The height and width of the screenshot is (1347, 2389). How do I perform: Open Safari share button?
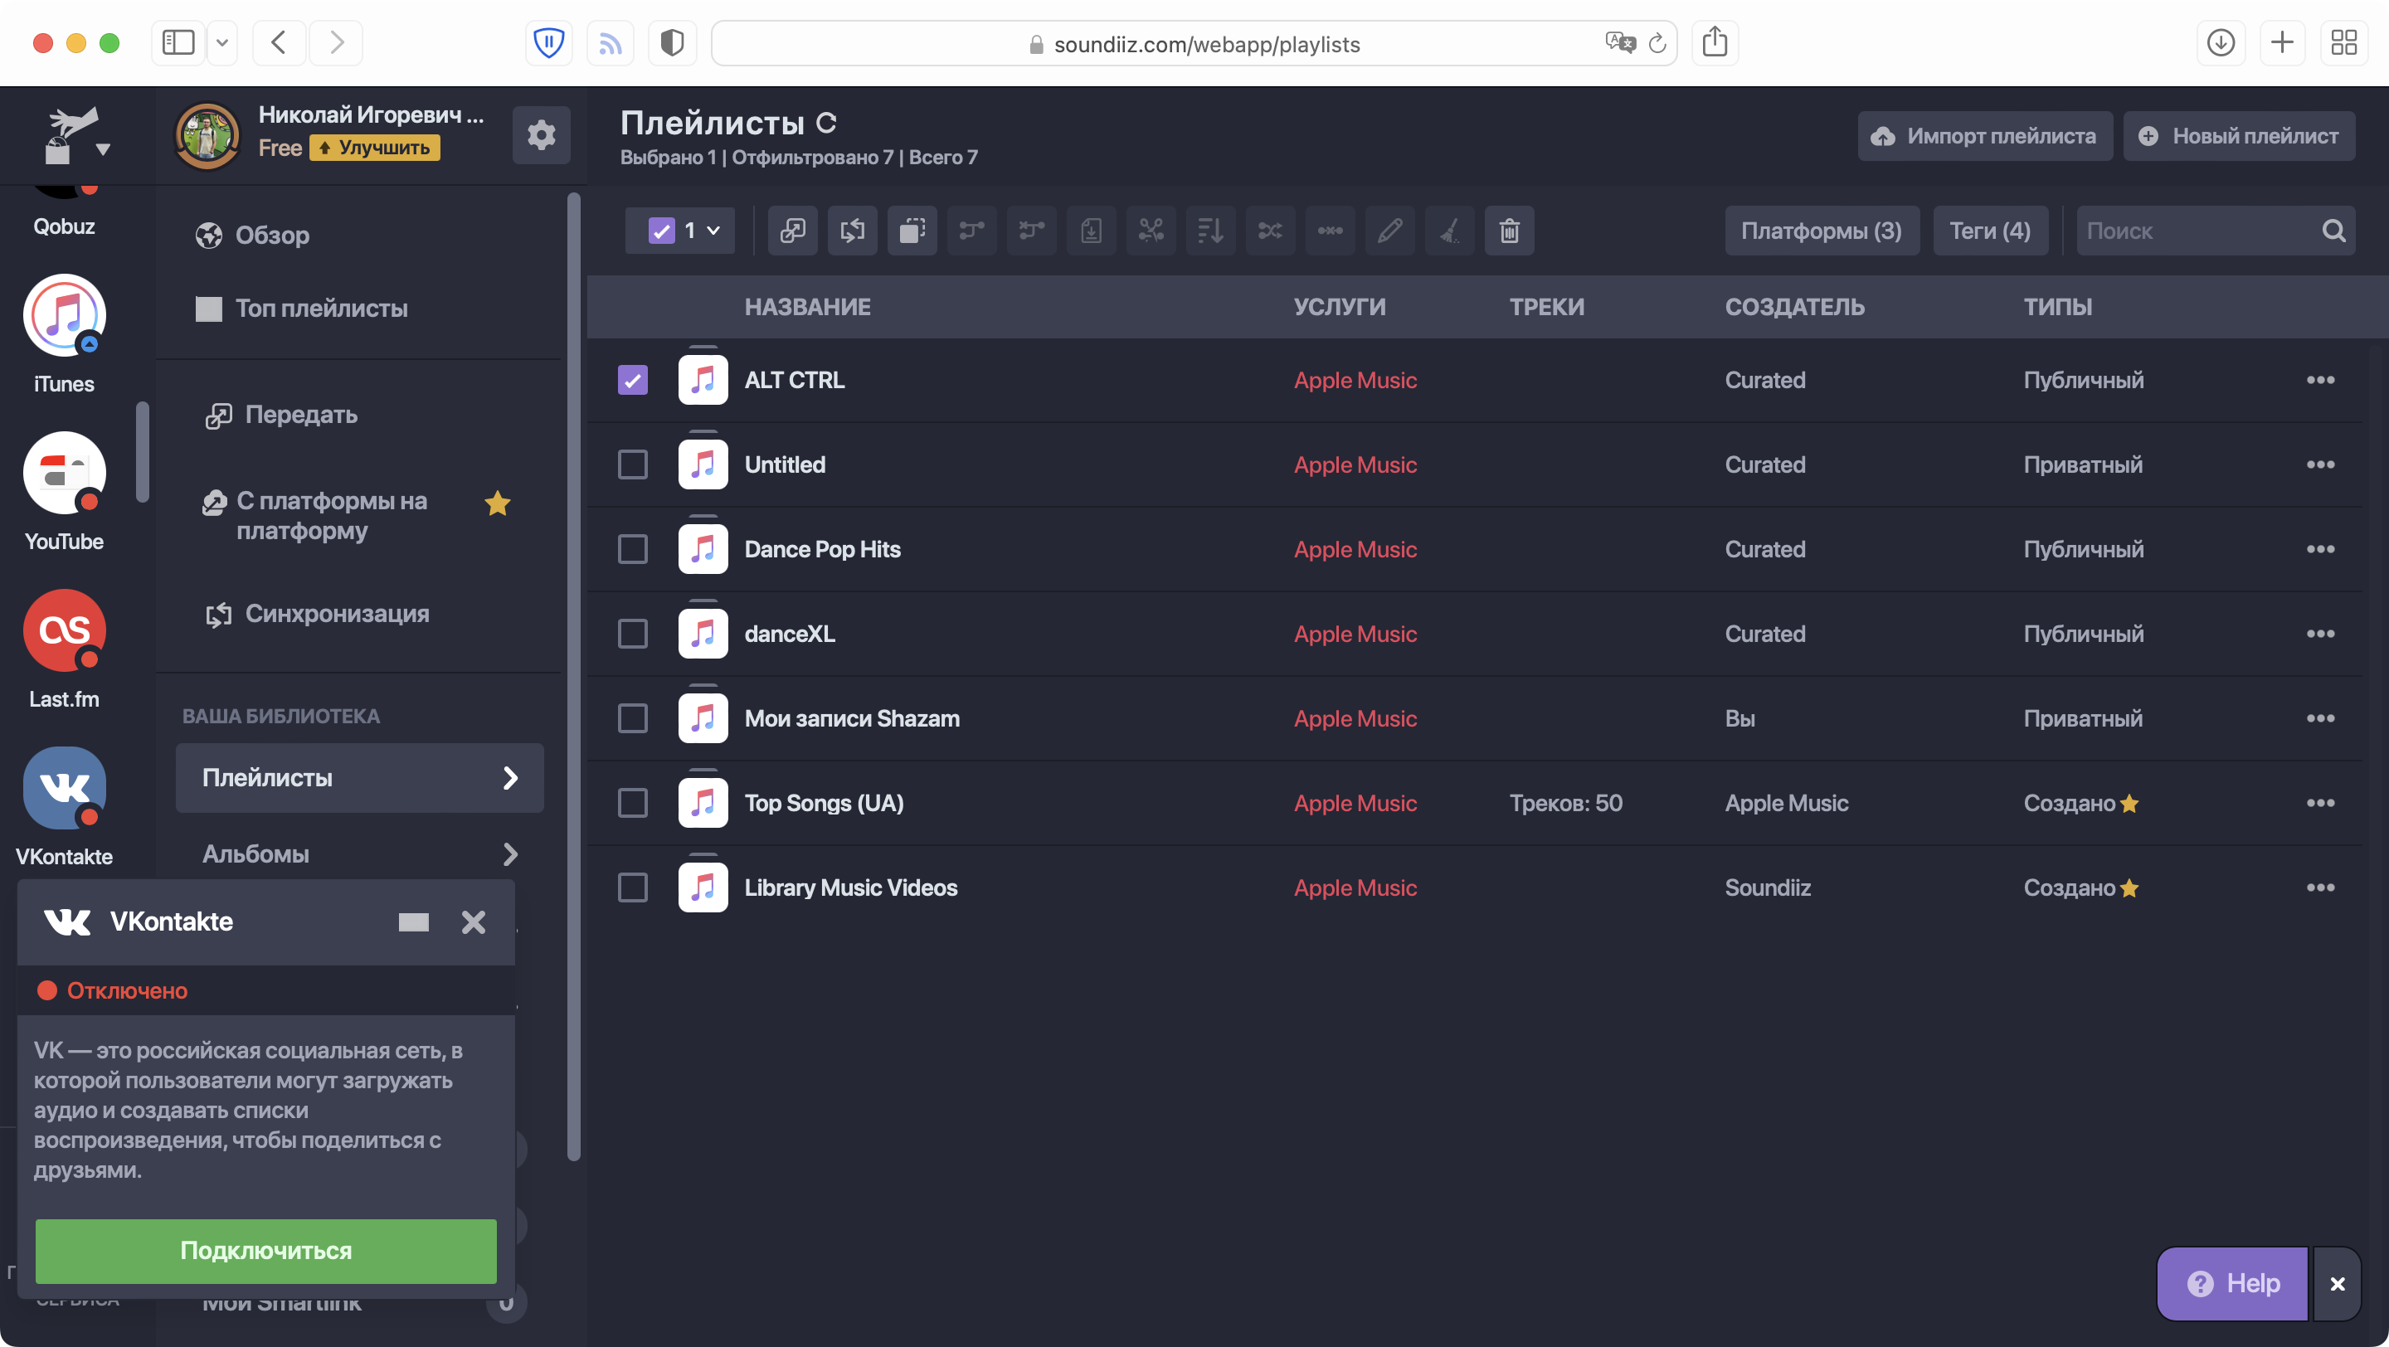point(1715,42)
